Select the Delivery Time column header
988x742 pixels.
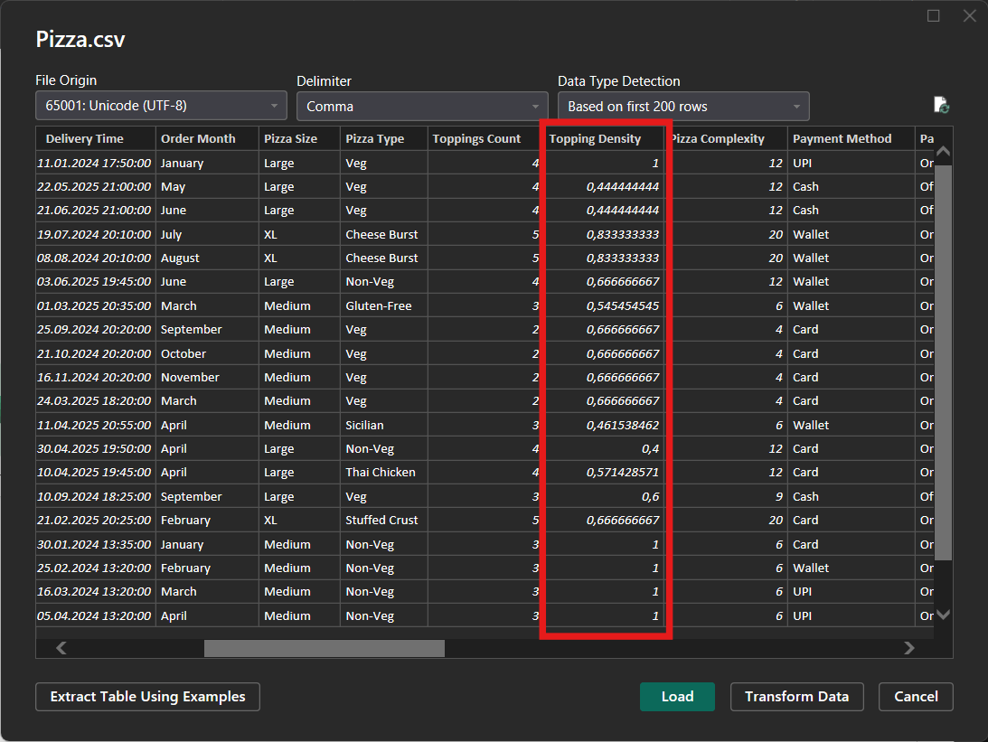85,139
